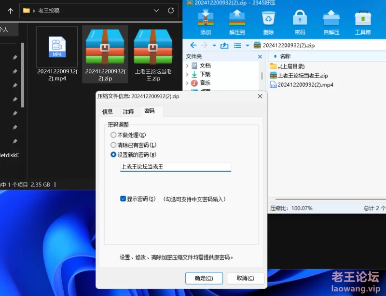Uncheck the 显示密码 checkbox

(x=124, y=199)
